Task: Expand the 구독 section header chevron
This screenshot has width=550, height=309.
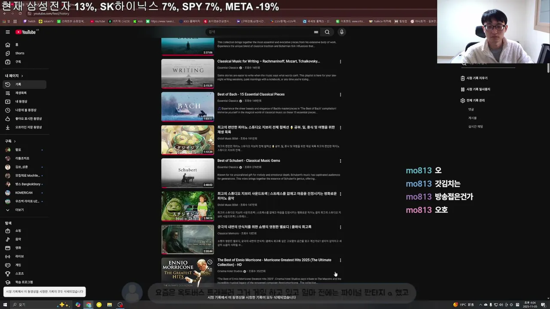Action: pyautogui.click(x=15, y=141)
